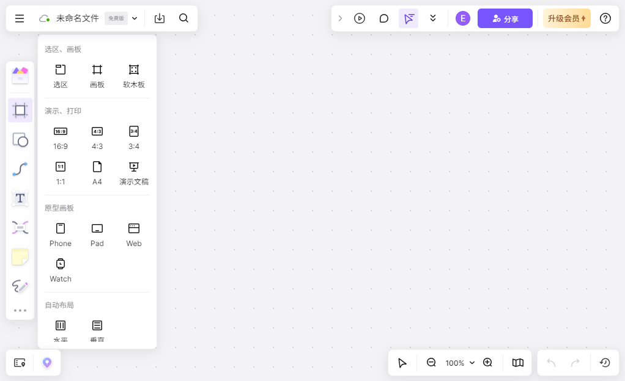Insert a Pad prototype frame

coord(97,235)
